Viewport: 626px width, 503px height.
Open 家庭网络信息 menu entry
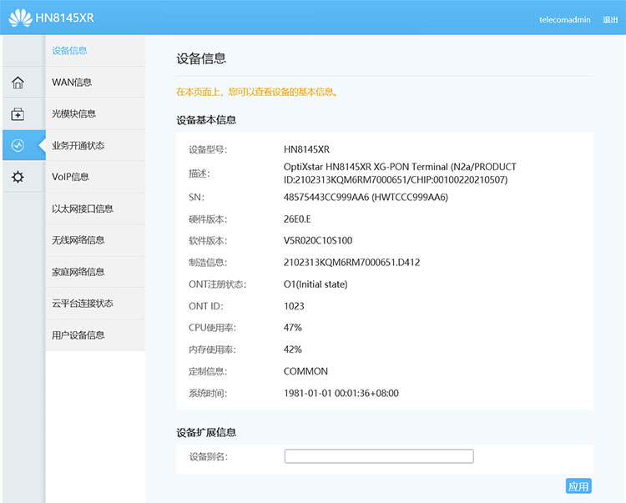[x=78, y=272]
